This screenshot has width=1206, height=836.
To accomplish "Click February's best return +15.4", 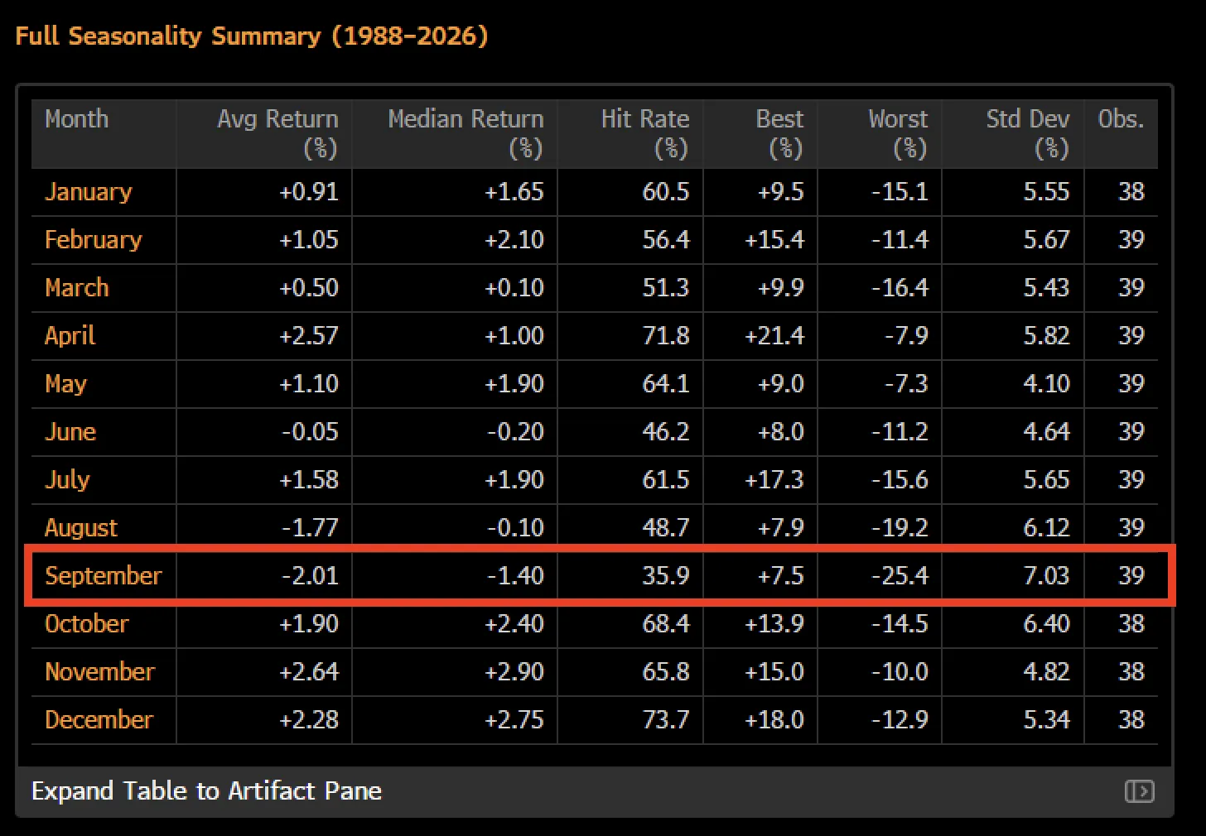I will [x=774, y=240].
